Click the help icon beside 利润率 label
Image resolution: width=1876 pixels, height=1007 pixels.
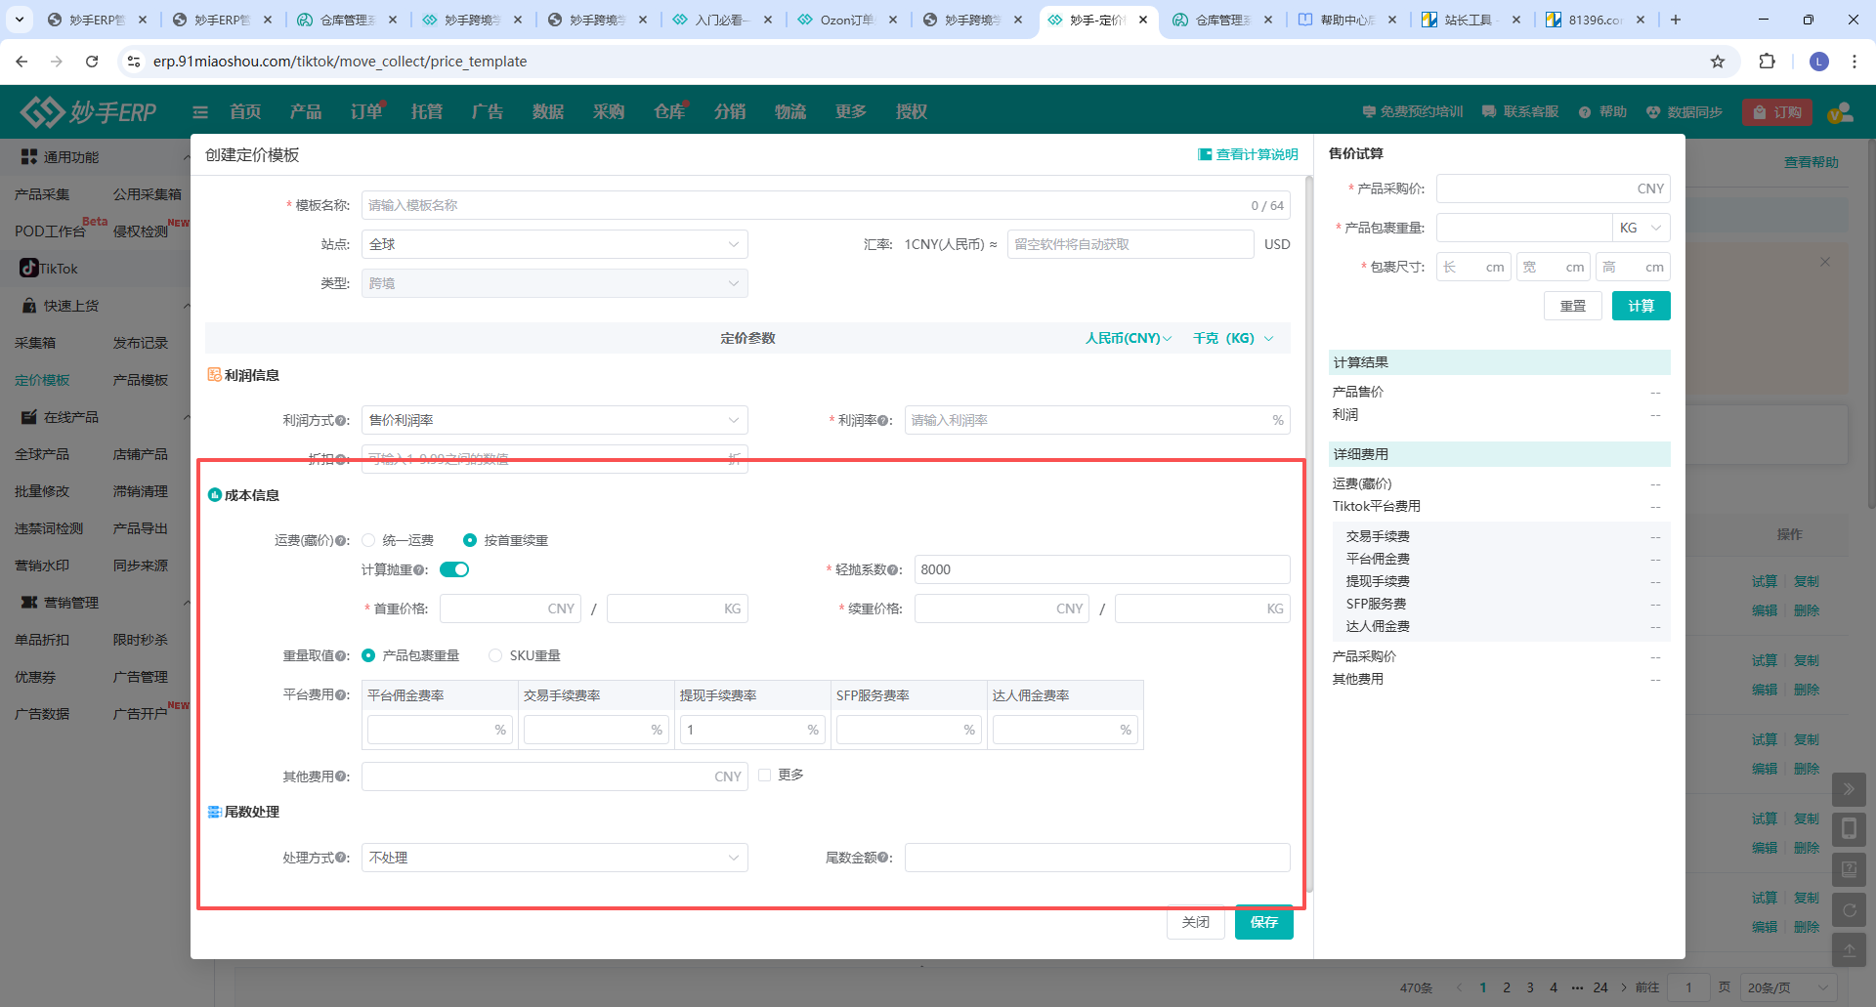point(883,421)
